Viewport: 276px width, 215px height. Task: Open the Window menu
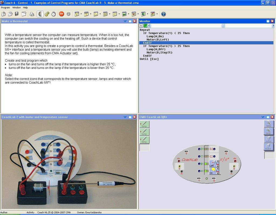pyautogui.click(x=16, y=8)
